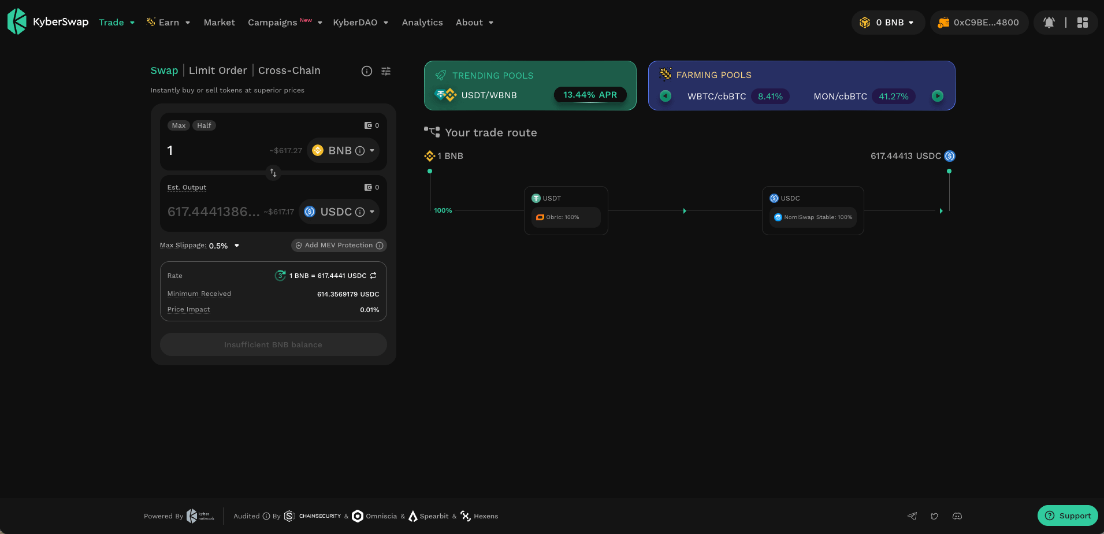
Task: Open the Trade dropdown menu
Action: [x=117, y=23]
